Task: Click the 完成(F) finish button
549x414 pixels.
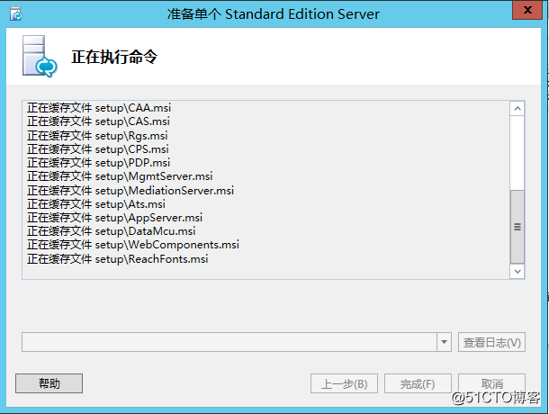Action: [x=418, y=384]
